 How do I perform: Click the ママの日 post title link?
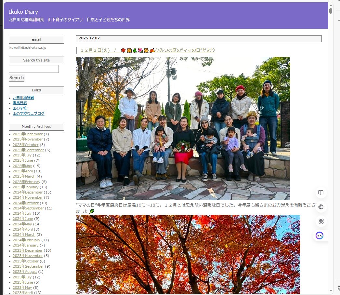tap(148, 50)
